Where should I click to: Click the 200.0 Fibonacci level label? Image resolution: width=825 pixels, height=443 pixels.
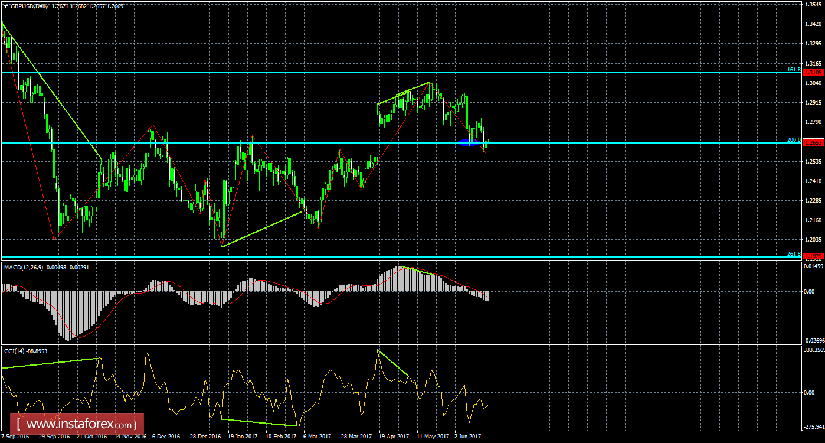click(x=794, y=139)
